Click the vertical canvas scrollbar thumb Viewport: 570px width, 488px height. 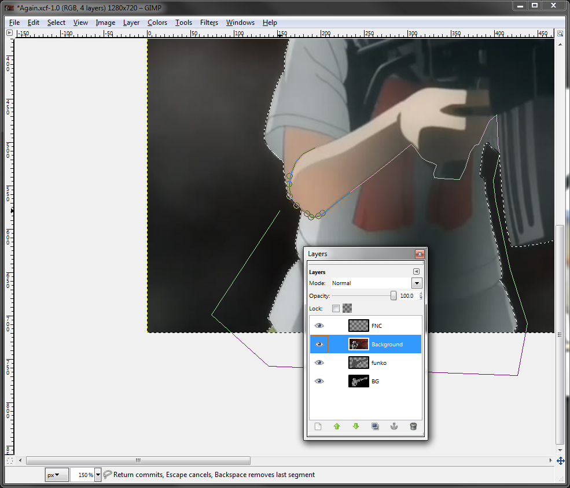click(x=560, y=334)
